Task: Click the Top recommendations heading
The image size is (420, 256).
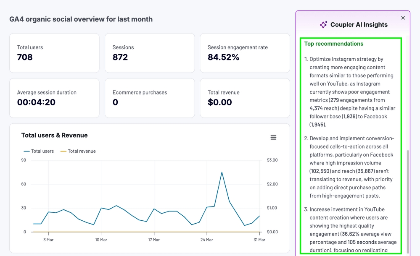Action: (x=333, y=44)
